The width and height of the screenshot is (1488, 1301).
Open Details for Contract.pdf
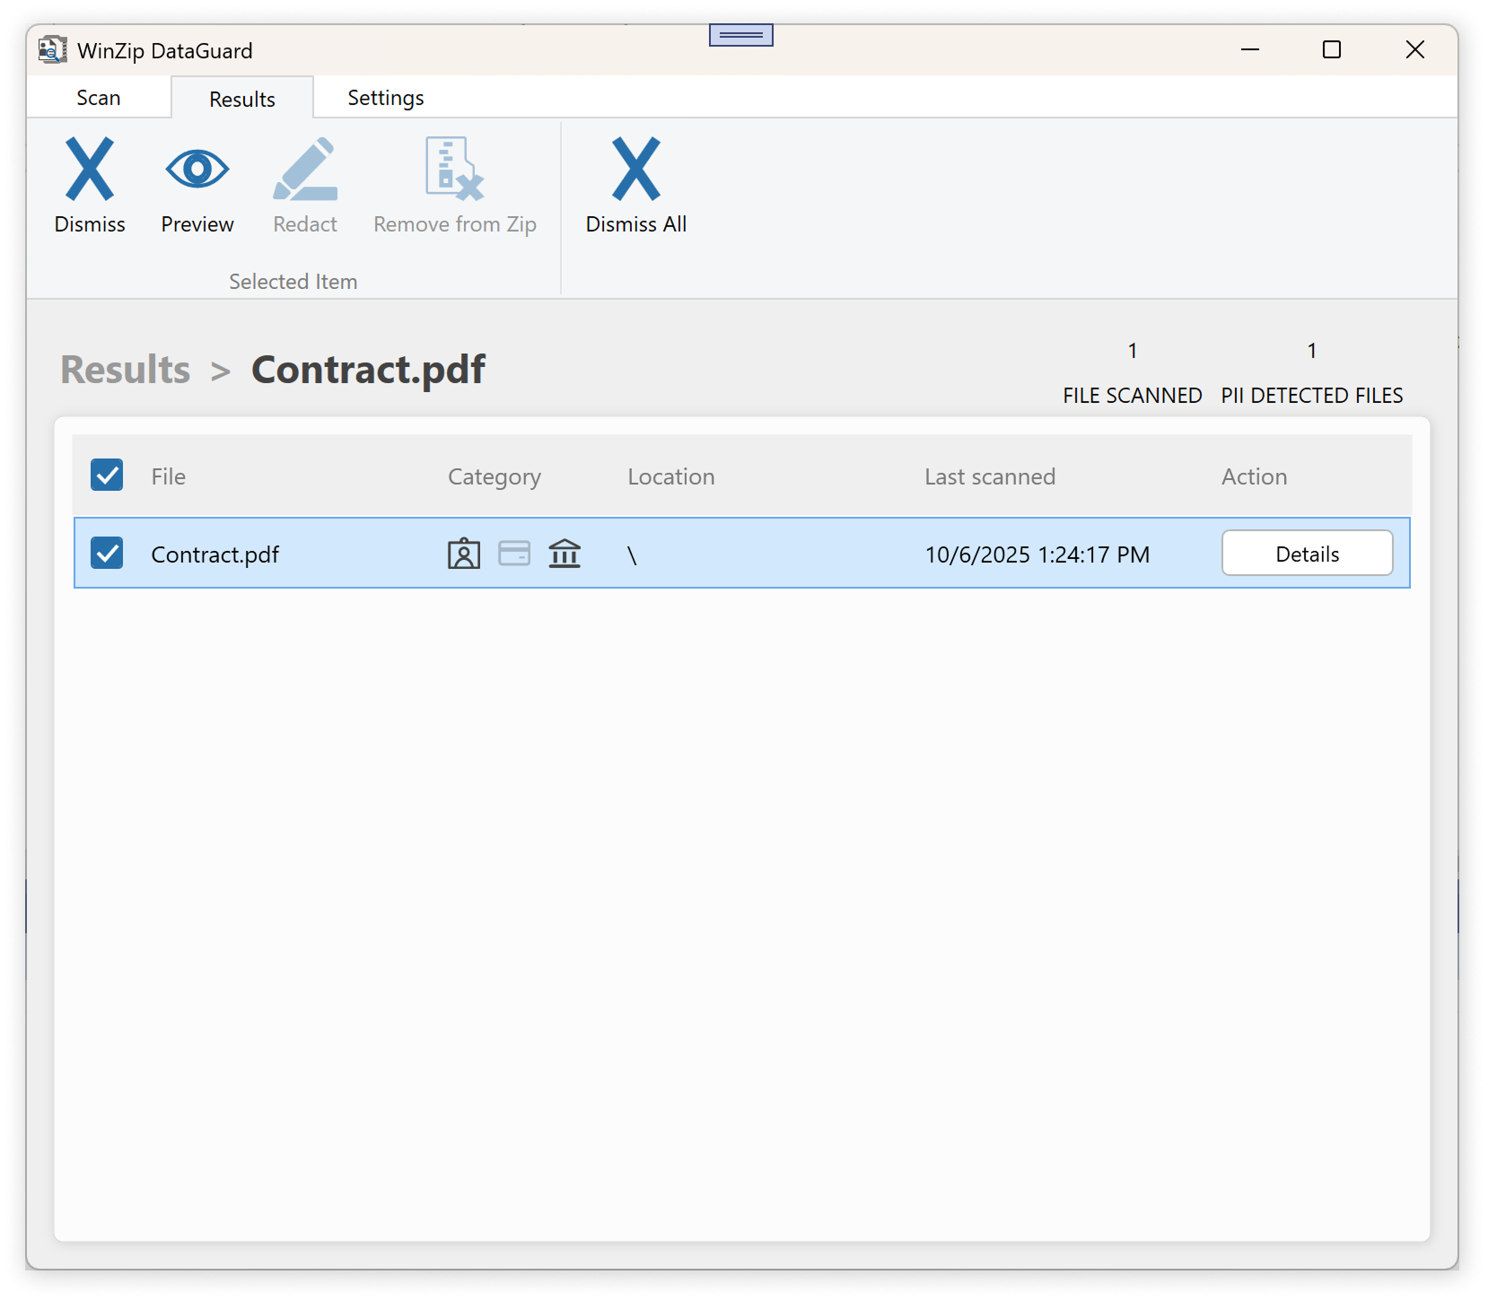(1307, 554)
